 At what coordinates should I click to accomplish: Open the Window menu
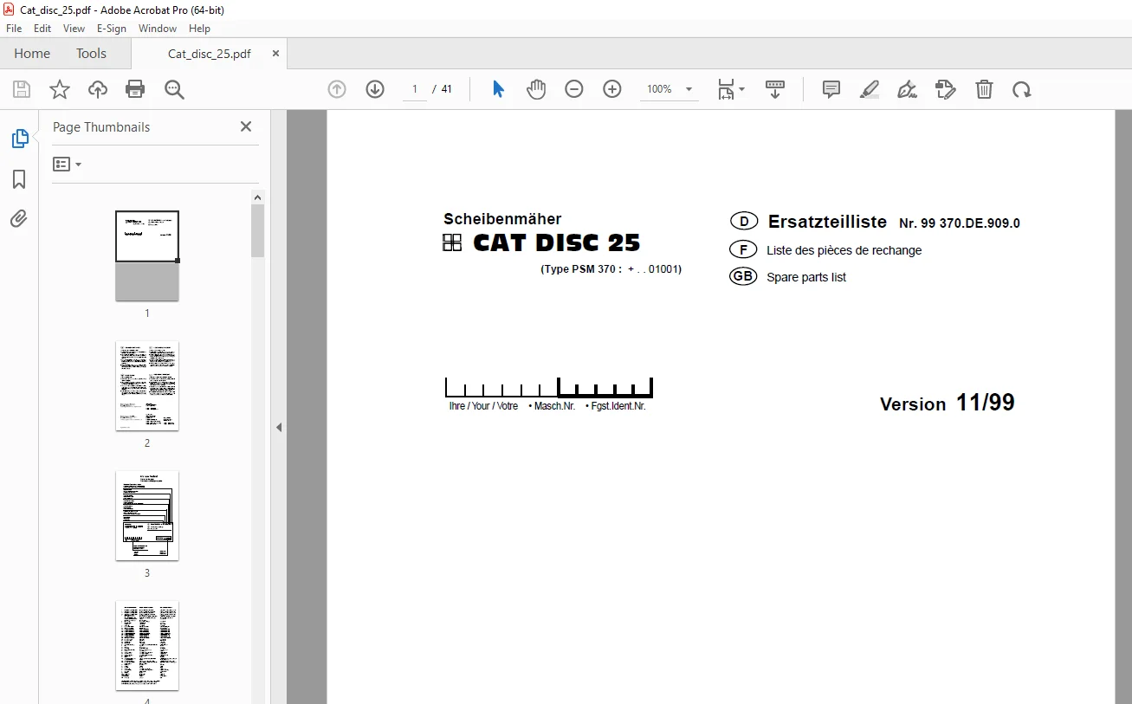click(x=158, y=29)
